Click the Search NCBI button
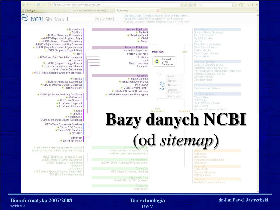The image size is (280, 210). point(104,19)
